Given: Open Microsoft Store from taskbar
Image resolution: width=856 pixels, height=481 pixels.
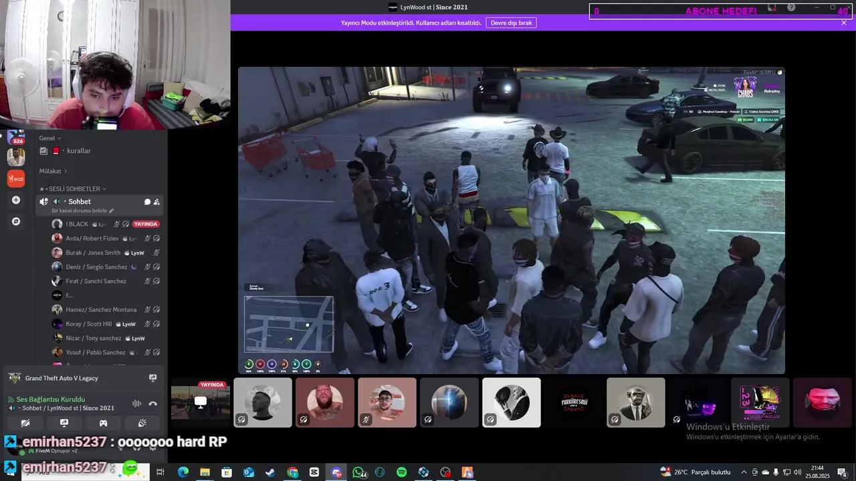Looking at the screenshot, I should (x=227, y=472).
